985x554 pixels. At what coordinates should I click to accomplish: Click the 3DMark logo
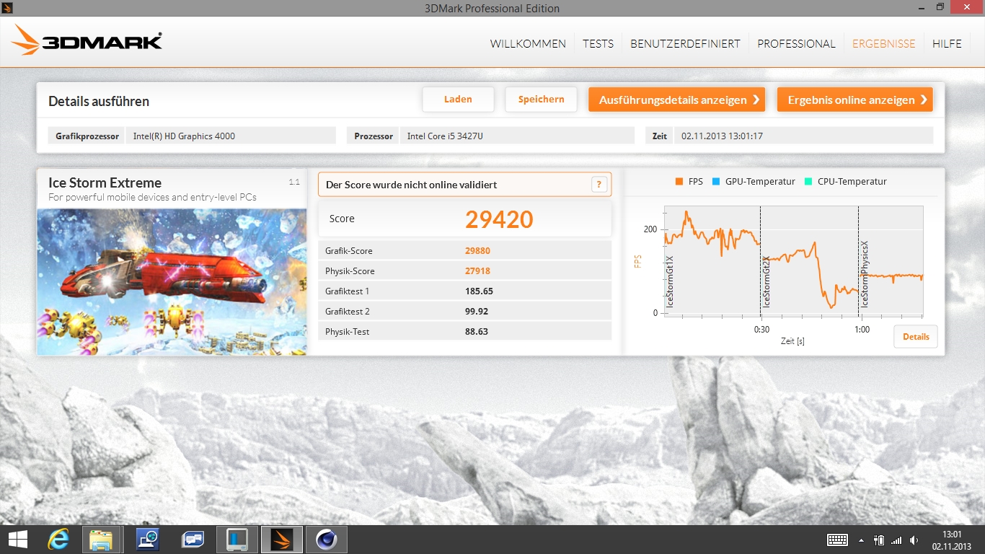tap(87, 40)
